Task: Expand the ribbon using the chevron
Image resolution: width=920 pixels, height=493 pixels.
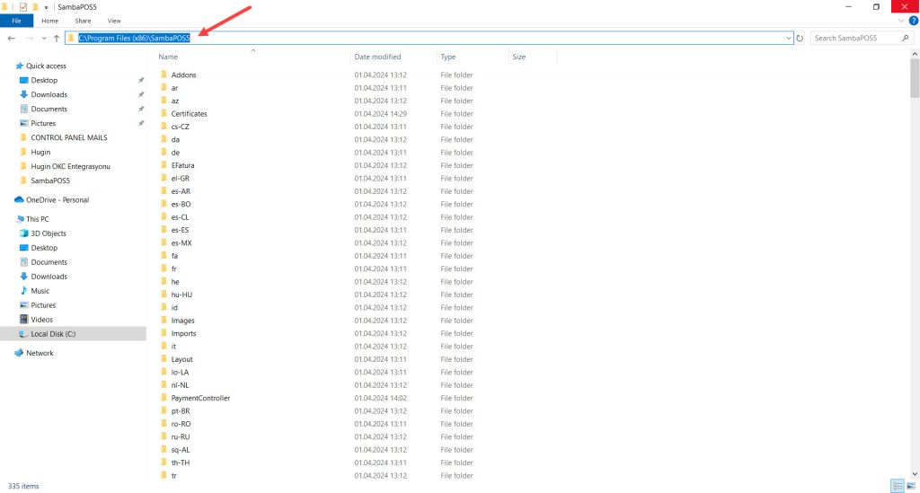Action: [x=902, y=20]
